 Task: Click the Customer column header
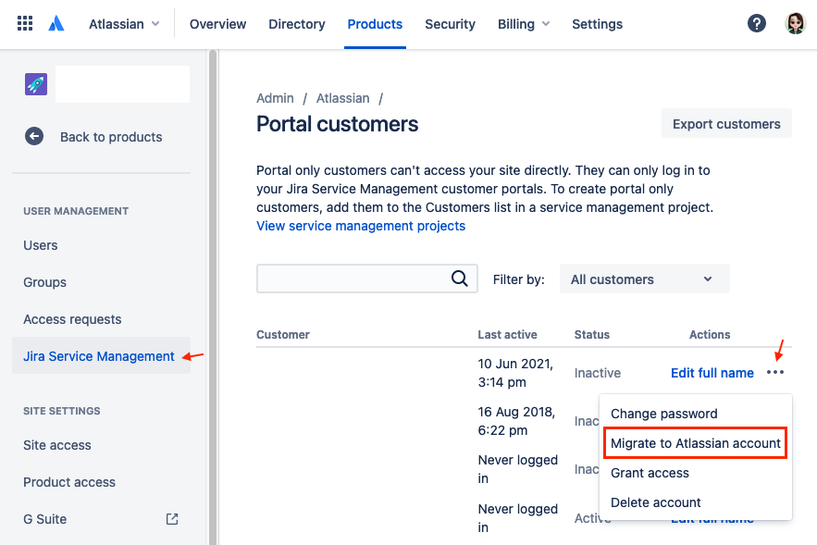283,335
